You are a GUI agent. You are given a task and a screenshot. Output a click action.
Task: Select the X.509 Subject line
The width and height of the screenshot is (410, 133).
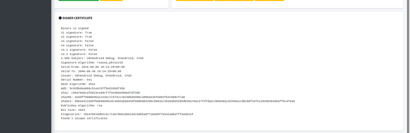tap(102, 58)
